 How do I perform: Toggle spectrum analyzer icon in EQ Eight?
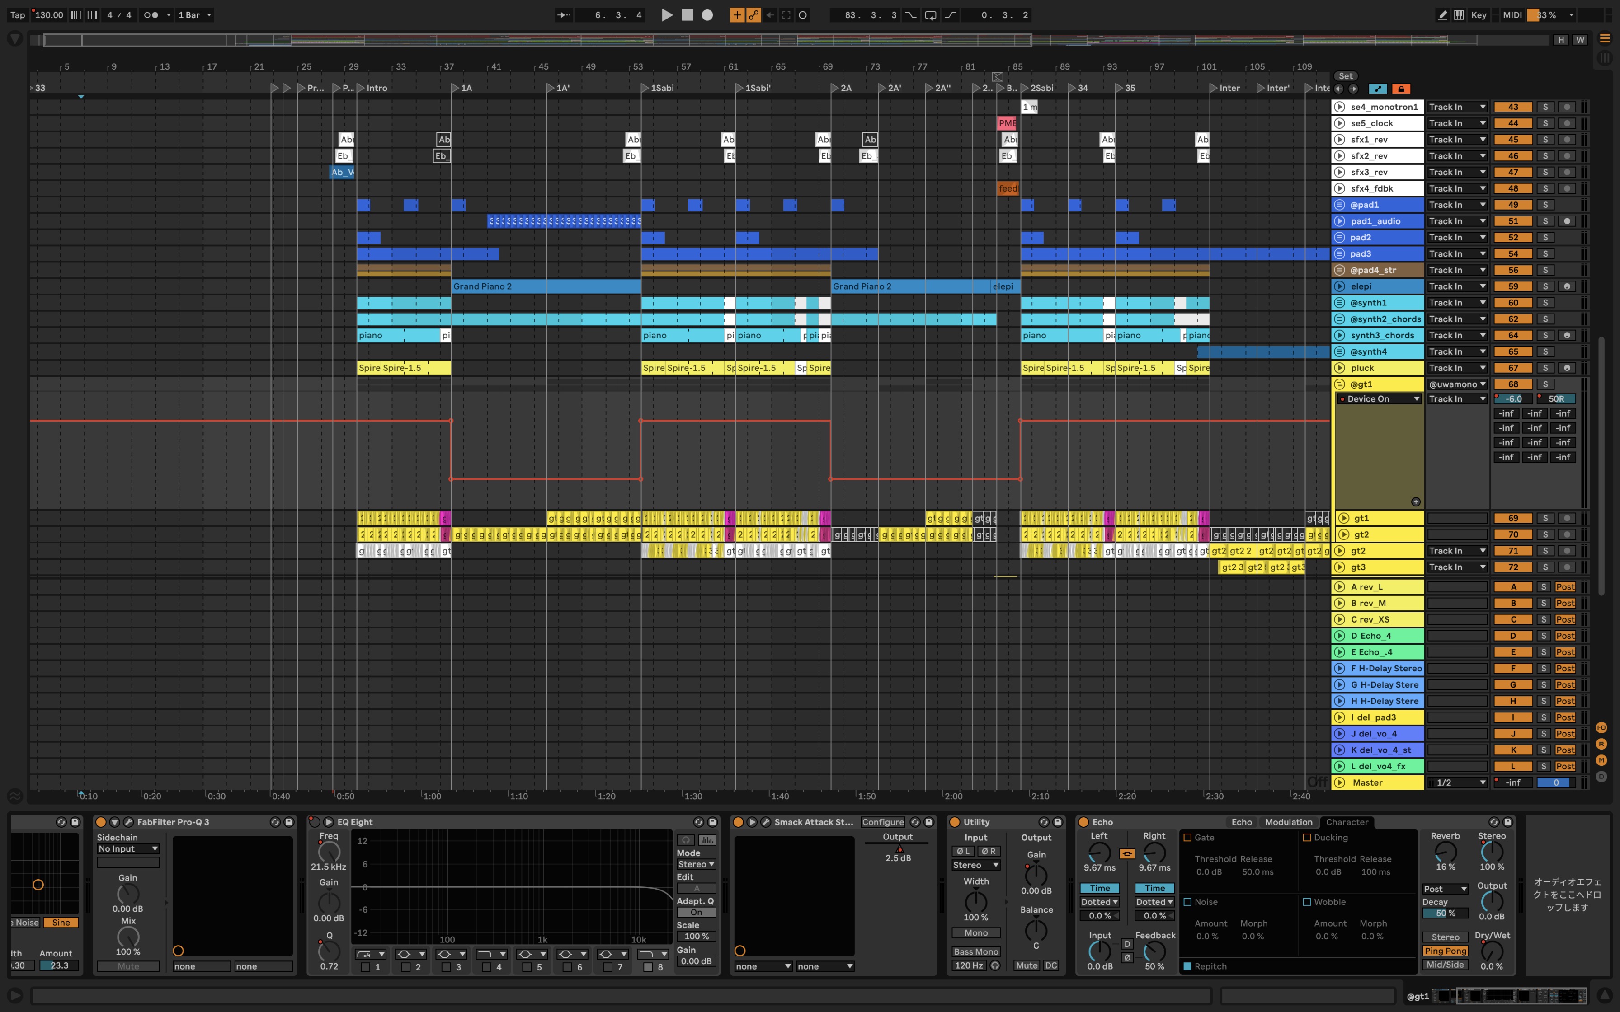tap(707, 840)
